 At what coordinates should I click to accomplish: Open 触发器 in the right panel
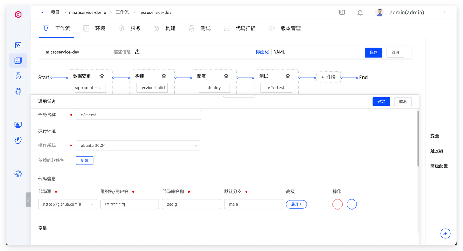point(437,151)
